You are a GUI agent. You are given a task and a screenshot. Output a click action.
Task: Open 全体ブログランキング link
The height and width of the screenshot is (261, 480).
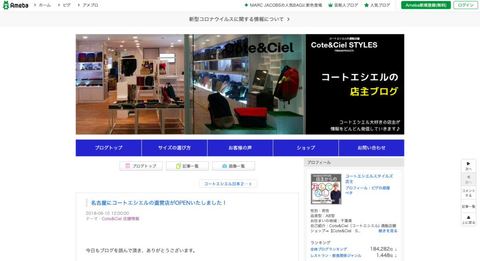[329, 249]
